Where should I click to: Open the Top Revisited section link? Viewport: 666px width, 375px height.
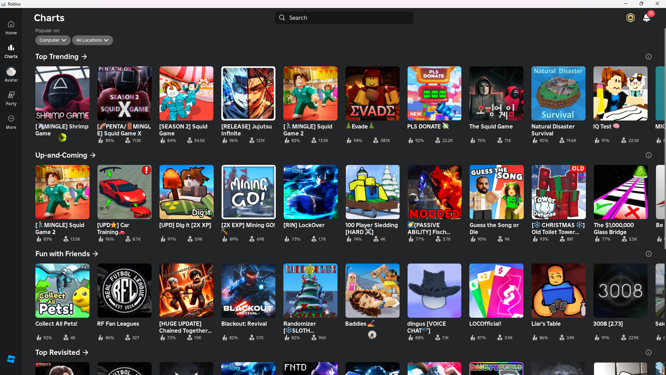[62, 352]
